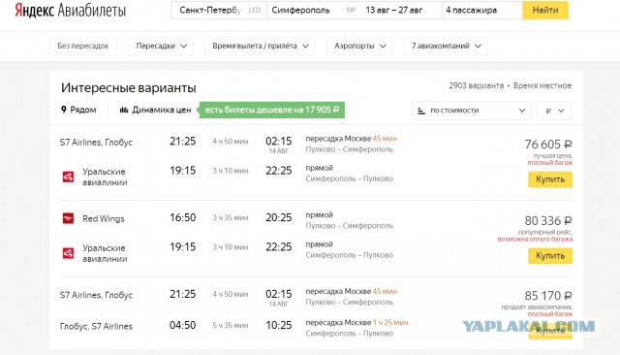Edit destination field Симферополь
This screenshot has height=355, width=620.
coord(314,11)
